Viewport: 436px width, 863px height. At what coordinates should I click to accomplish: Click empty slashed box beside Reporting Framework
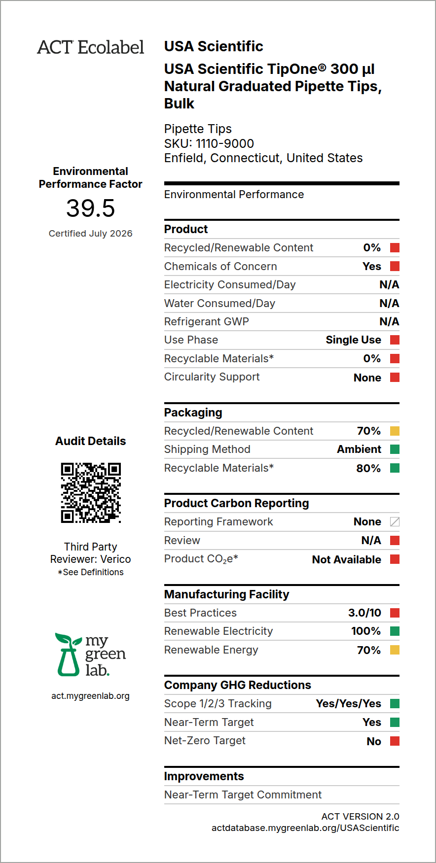click(x=395, y=521)
